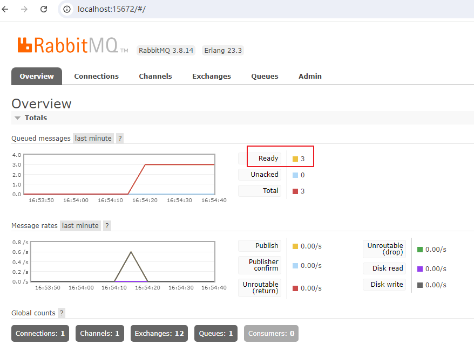The height and width of the screenshot is (345, 474).
Task: Click the purple Disk read swatch
Action: [x=420, y=269]
